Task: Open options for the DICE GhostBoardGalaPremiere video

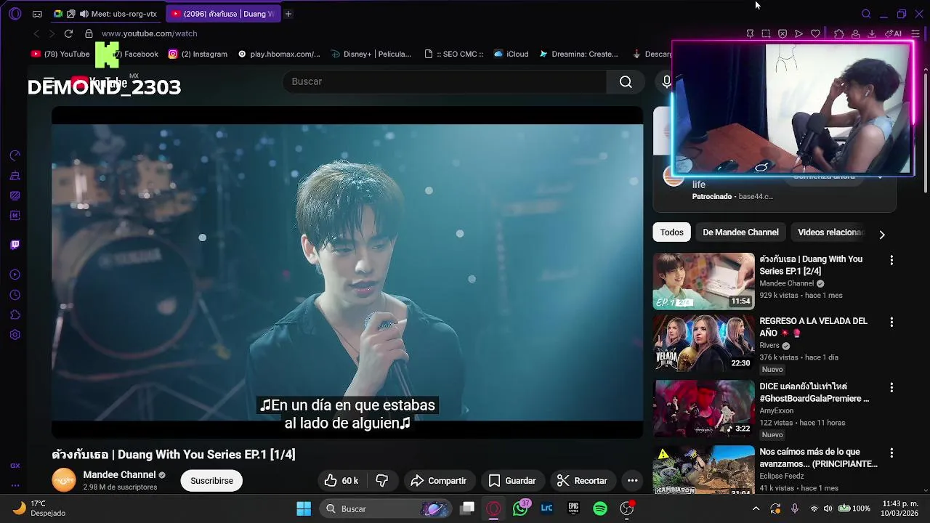Action: [x=891, y=388]
